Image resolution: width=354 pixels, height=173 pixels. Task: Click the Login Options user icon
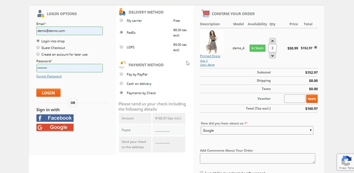click(x=41, y=14)
